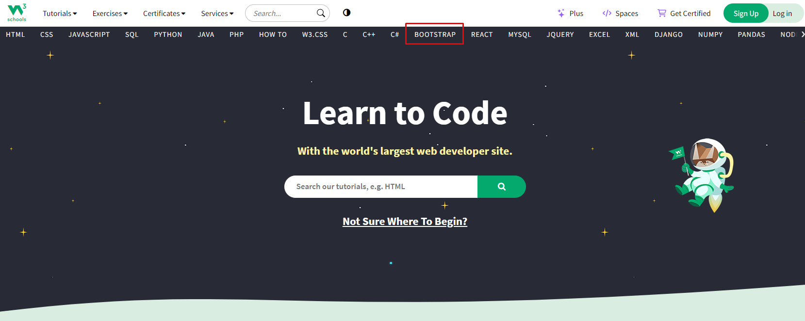This screenshot has width=805, height=321.
Task: Select W3.CSS in the topics bar
Action: click(x=315, y=34)
